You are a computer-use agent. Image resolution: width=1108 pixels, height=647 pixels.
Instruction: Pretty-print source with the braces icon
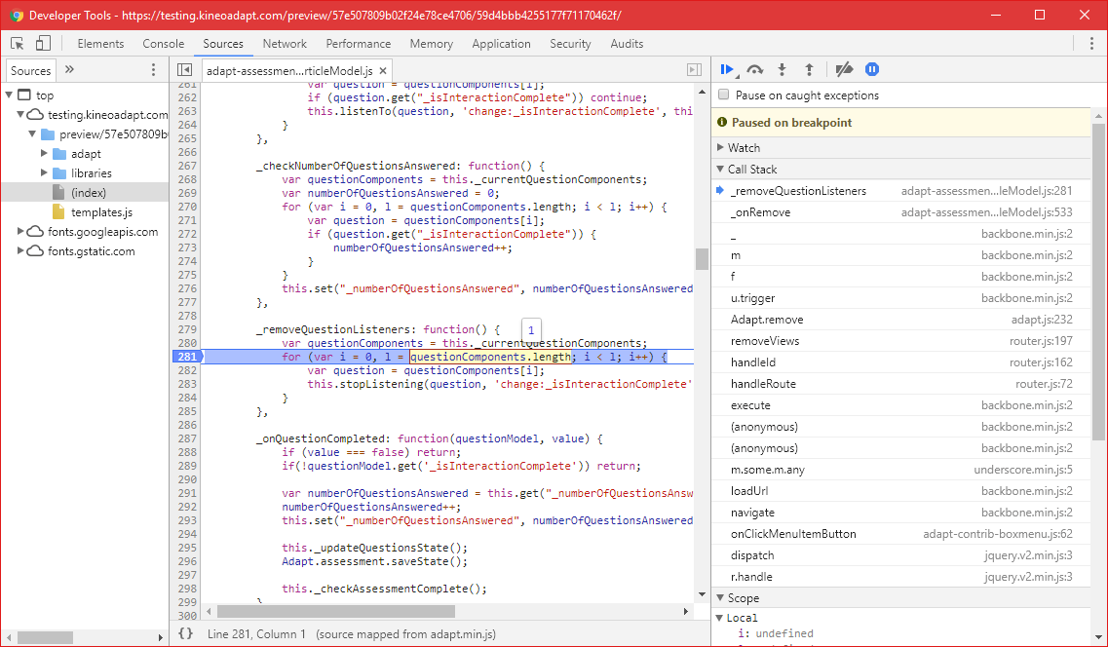point(185,632)
